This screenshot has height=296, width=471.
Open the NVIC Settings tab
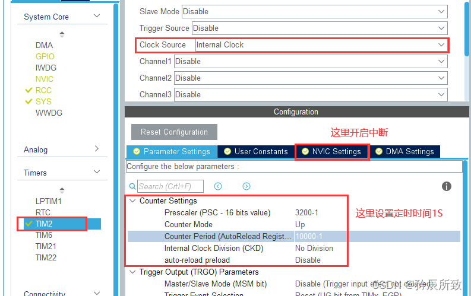coord(331,151)
